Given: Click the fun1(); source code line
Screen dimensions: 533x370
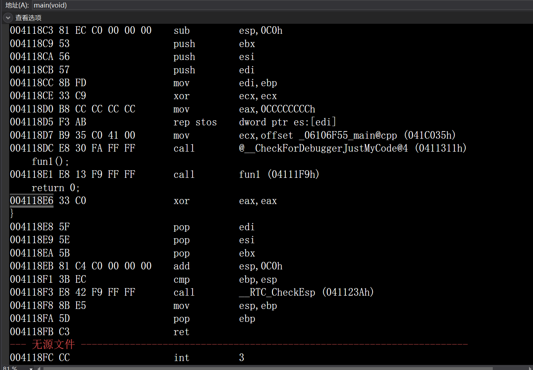Looking at the screenshot, I should tap(50, 162).
